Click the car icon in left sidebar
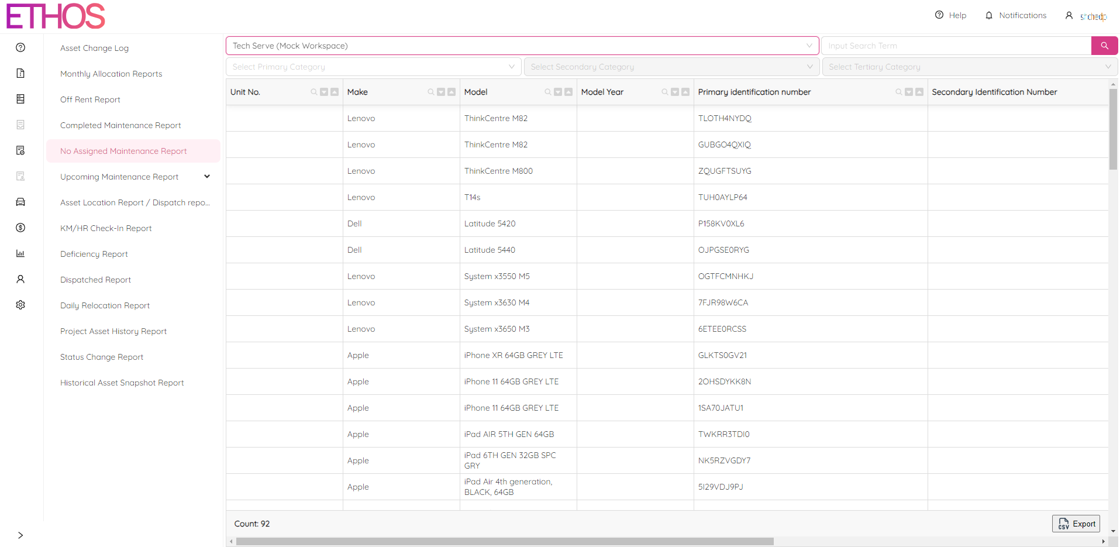Screen dimensions: 1120x547 (x=20, y=202)
